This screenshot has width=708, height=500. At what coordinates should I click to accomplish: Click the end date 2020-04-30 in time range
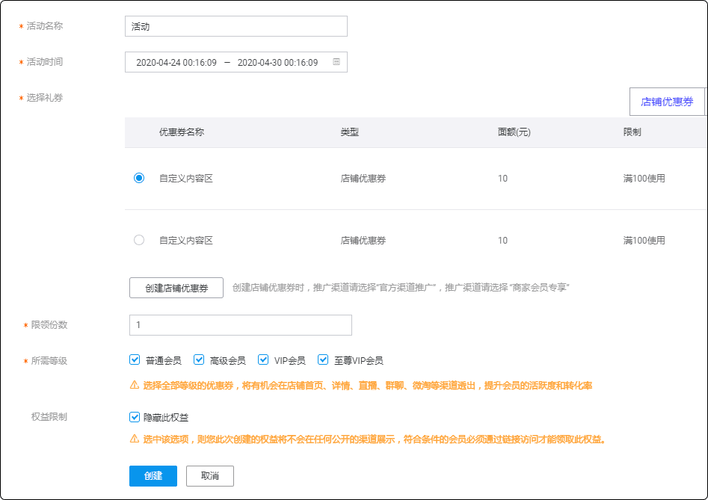(x=277, y=62)
